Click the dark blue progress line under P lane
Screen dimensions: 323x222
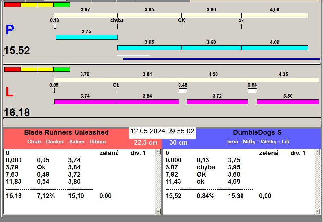coord(221,59)
